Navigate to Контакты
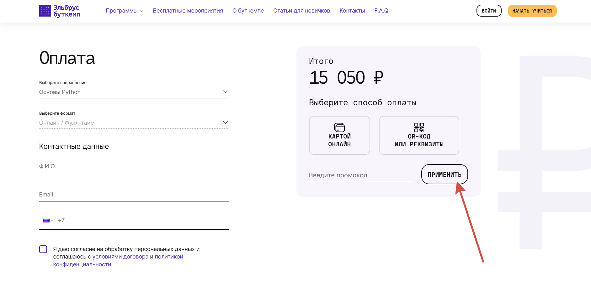 pos(352,11)
